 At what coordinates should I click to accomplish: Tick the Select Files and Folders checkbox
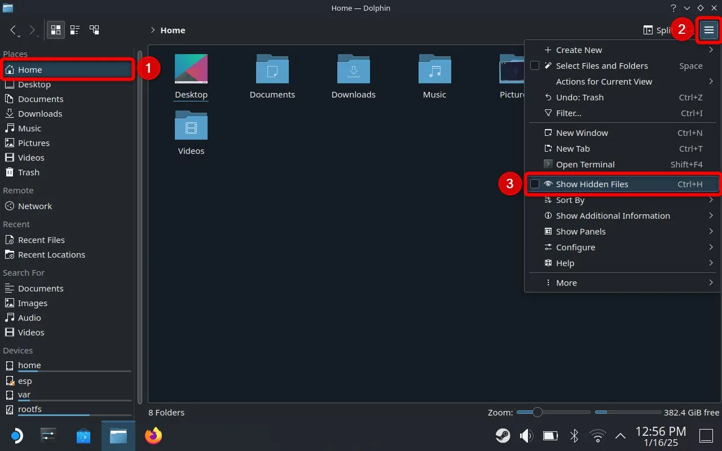535,66
